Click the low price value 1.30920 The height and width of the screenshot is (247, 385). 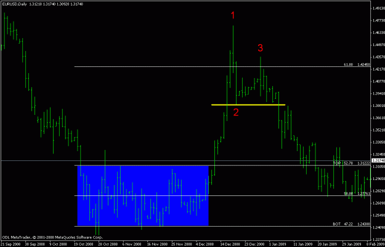coord(63,4)
